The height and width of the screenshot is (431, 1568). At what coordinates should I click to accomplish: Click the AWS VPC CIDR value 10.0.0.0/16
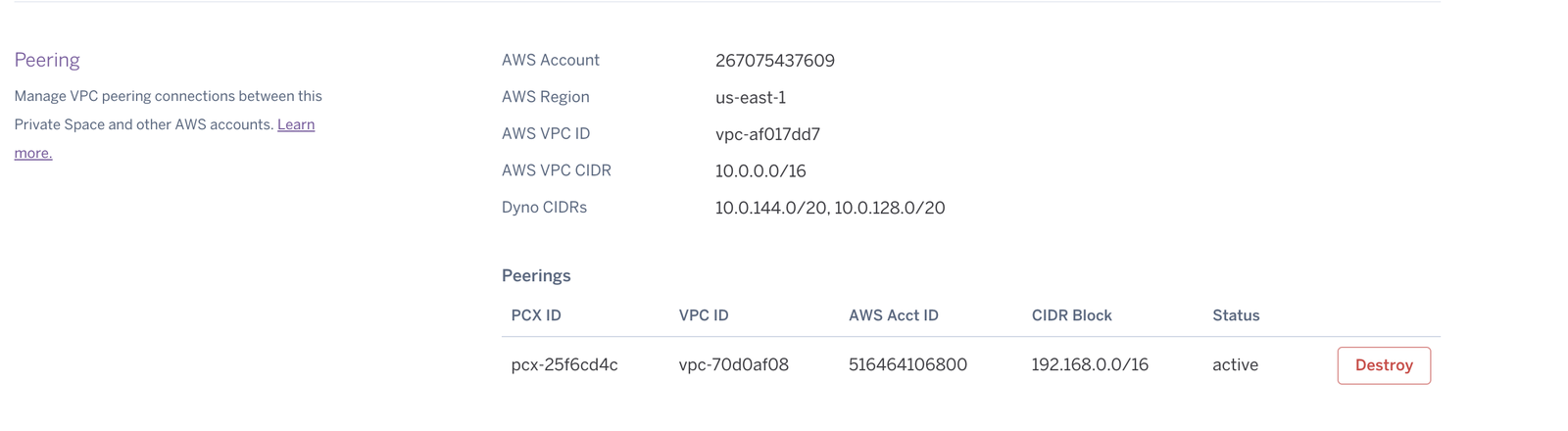click(759, 171)
